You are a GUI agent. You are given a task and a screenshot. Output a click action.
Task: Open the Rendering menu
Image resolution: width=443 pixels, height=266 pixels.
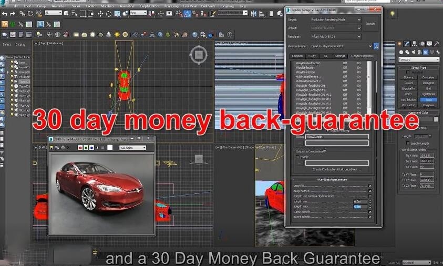click(171, 6)
